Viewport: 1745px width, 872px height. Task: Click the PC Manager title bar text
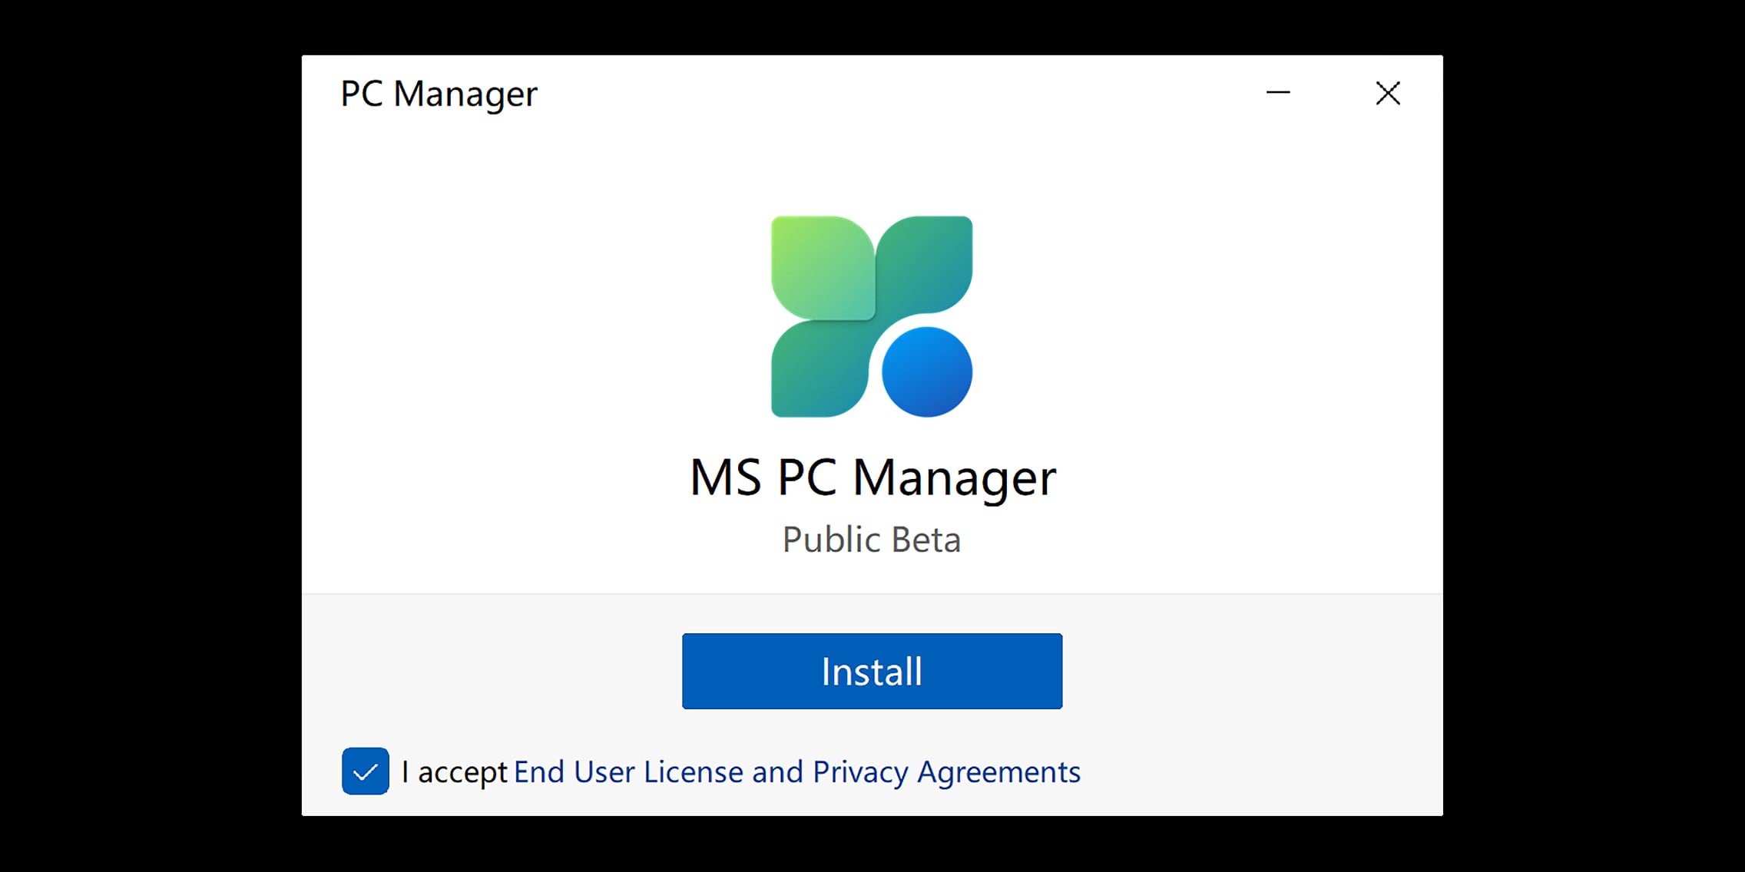[439, 94]
